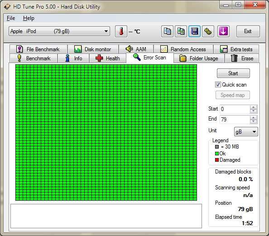269x236 pixels.
Task: Toggle the Quick scan checkbox
Action: point(218,84)
